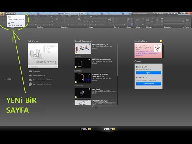The image size is (192, 144).
Task: Click the New drawing icon in Quick Access toolbar
Action: [x=6, y=13]
